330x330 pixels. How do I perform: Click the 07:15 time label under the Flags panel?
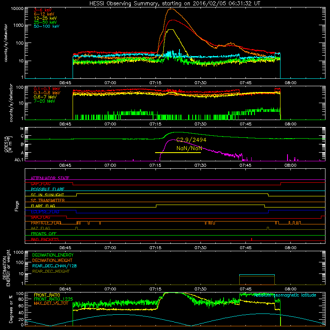156,248
